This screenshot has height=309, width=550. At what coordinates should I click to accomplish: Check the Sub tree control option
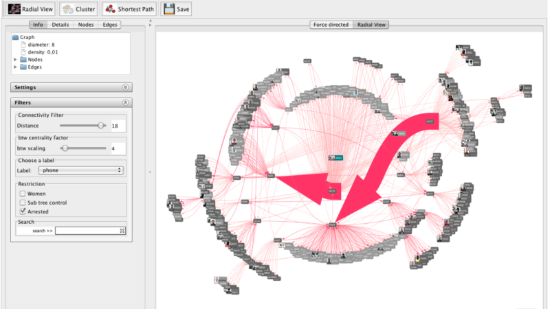[x=23, y=203]
